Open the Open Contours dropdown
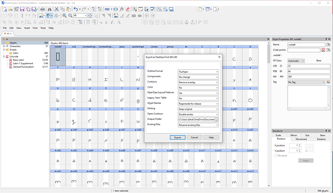Image resolution: width=333 pixels, height=193 pixels. 198,114
